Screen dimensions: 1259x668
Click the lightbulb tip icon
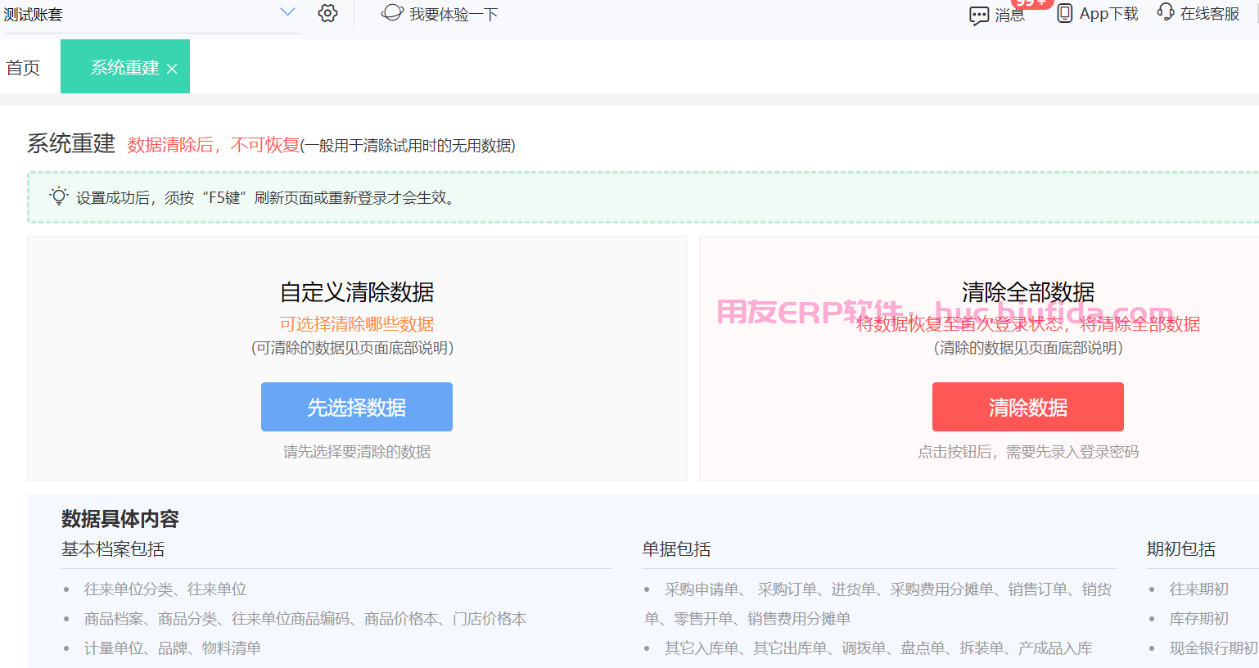pos(59,196)
